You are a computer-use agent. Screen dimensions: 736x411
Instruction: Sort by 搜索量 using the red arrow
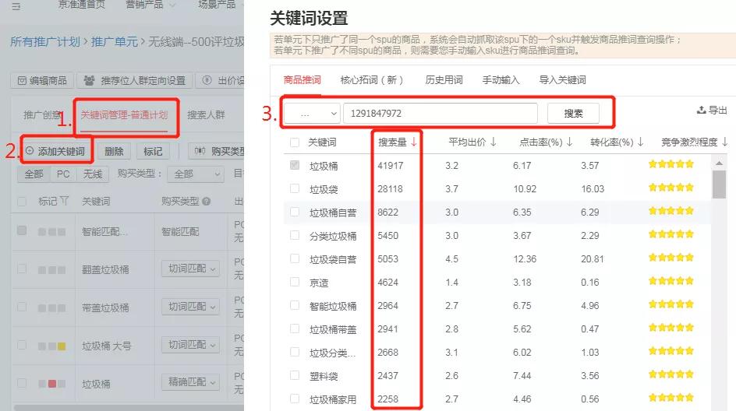click(413, 142)
